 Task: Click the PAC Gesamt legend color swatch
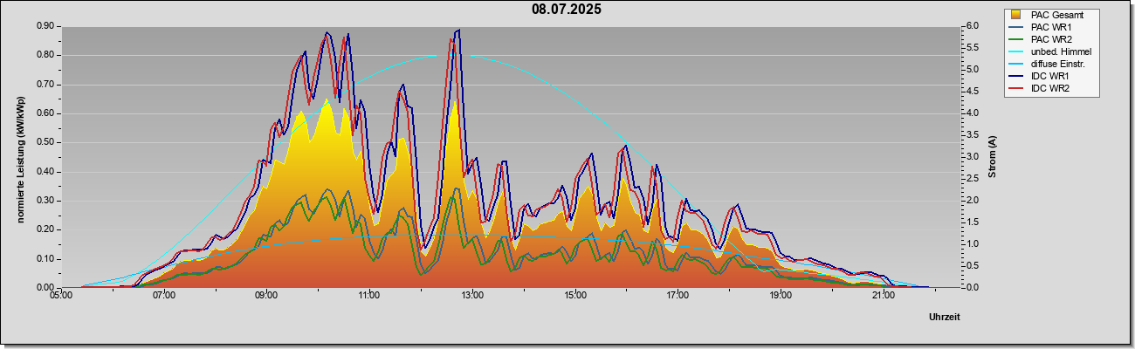1016,15
